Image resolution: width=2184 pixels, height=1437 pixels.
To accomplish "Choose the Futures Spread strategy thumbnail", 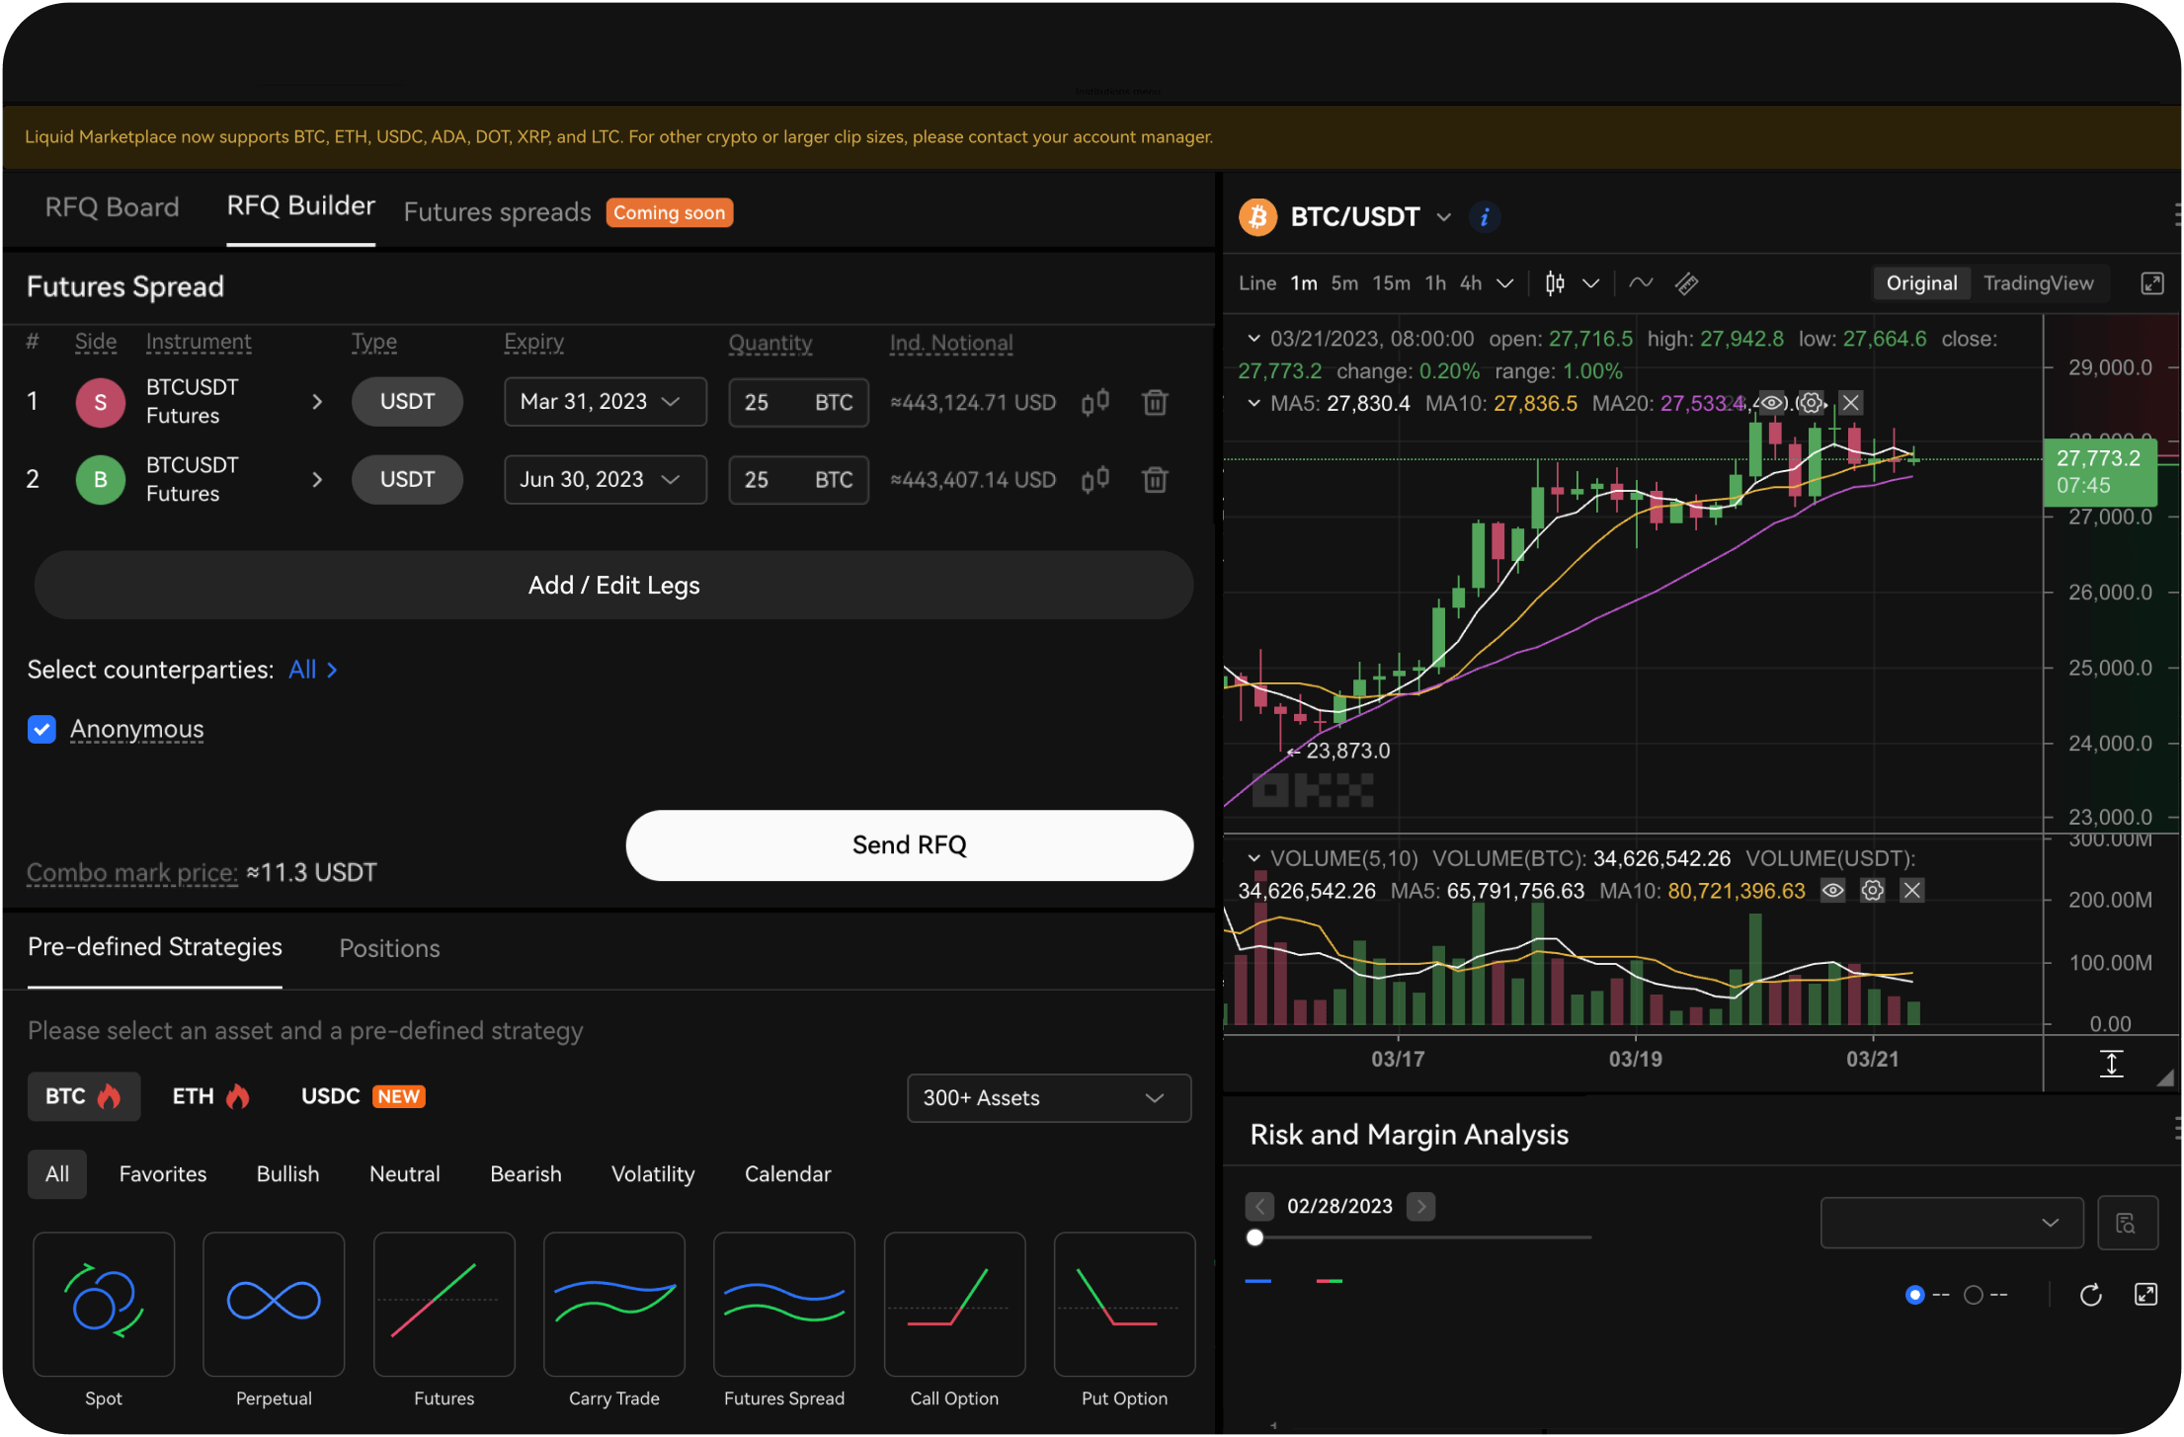I will tap(783, 1304).
